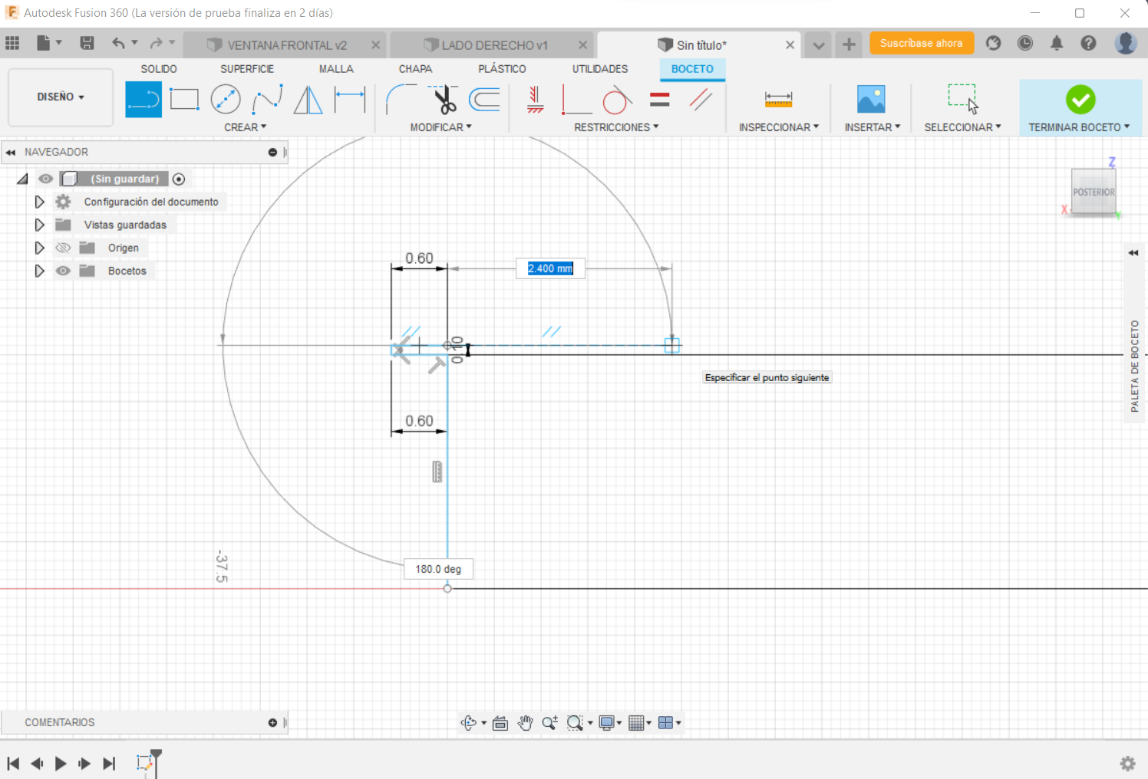Click the window selection icon
This screenshot has height=779, width=1148.
(x=962, y=100)
